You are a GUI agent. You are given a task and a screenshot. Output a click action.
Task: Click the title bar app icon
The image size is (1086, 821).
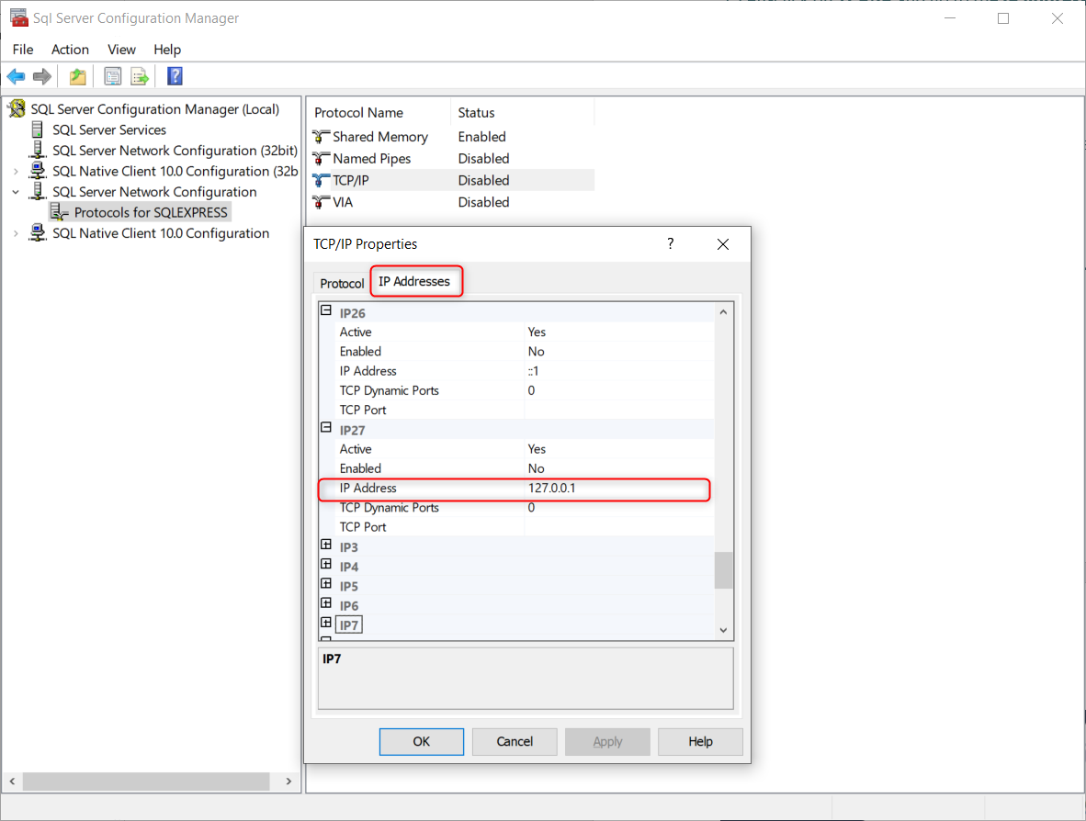tap(18, 17)
